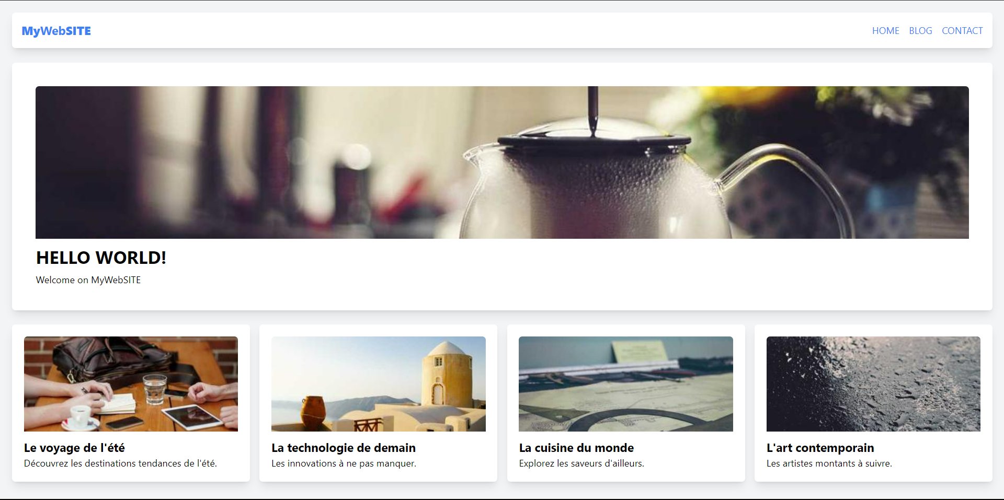Click the teapot hero banner image
Image resolution: width=1004 pixels, height=500 pixels.
pyautogui.click(x=502, y=162)
